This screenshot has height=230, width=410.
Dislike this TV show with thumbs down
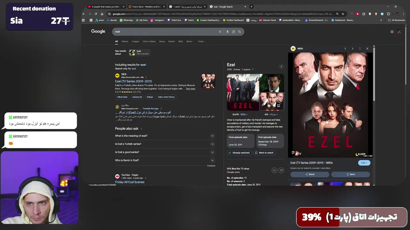pyautogui.click(x=281, y=170)
